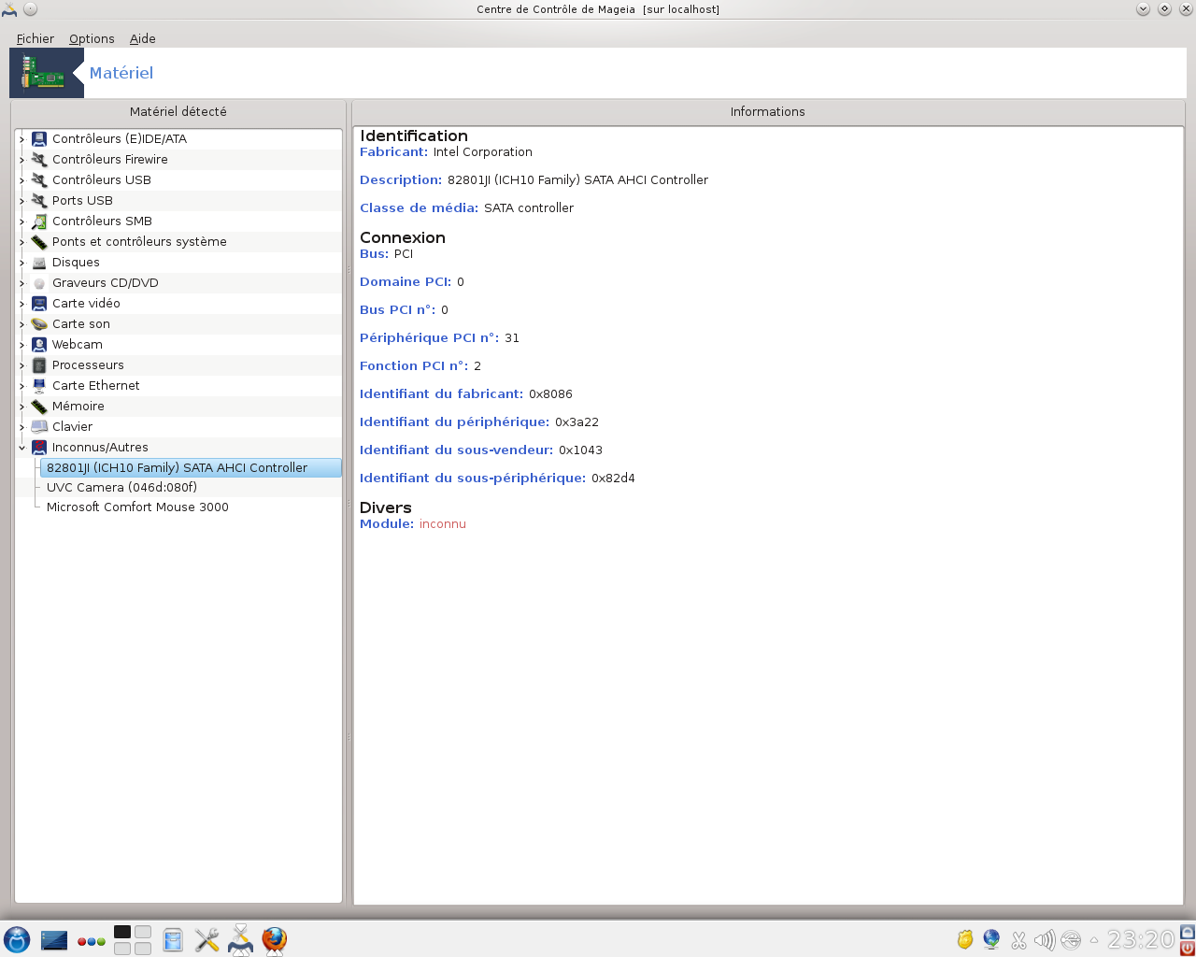Switch to the first virtual desktop
The width and height of the screenshot is (1196, 957).
click(x=122, y=932)
